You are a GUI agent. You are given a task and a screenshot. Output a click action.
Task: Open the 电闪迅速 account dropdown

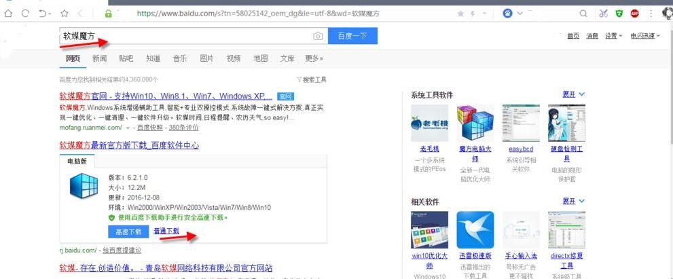click(644, 36)
